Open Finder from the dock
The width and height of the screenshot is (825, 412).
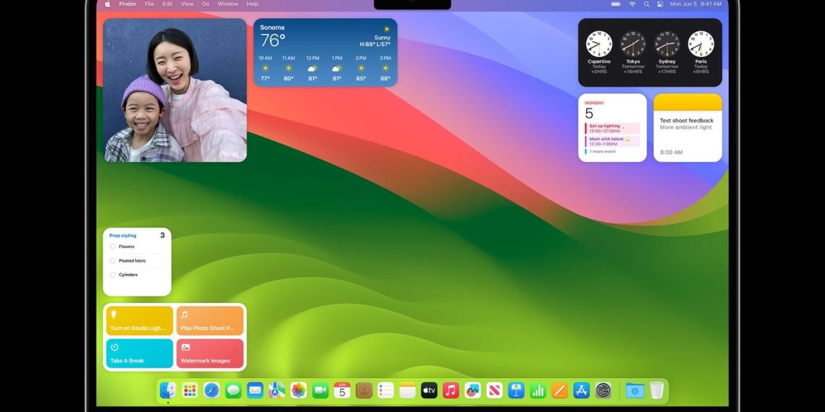coord(168,390)
